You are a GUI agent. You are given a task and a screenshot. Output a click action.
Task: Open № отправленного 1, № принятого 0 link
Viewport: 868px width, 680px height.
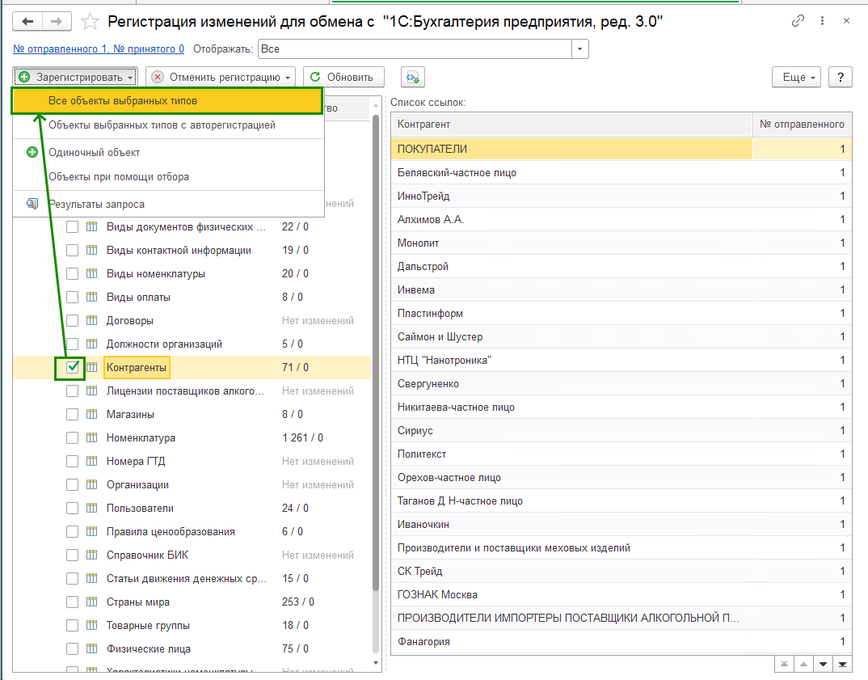click(x=99, y=49)
